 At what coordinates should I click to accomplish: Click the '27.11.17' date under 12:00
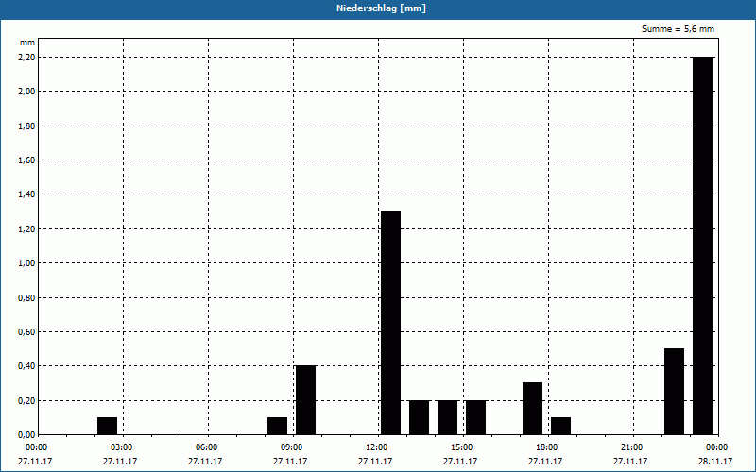click(375, 462)
